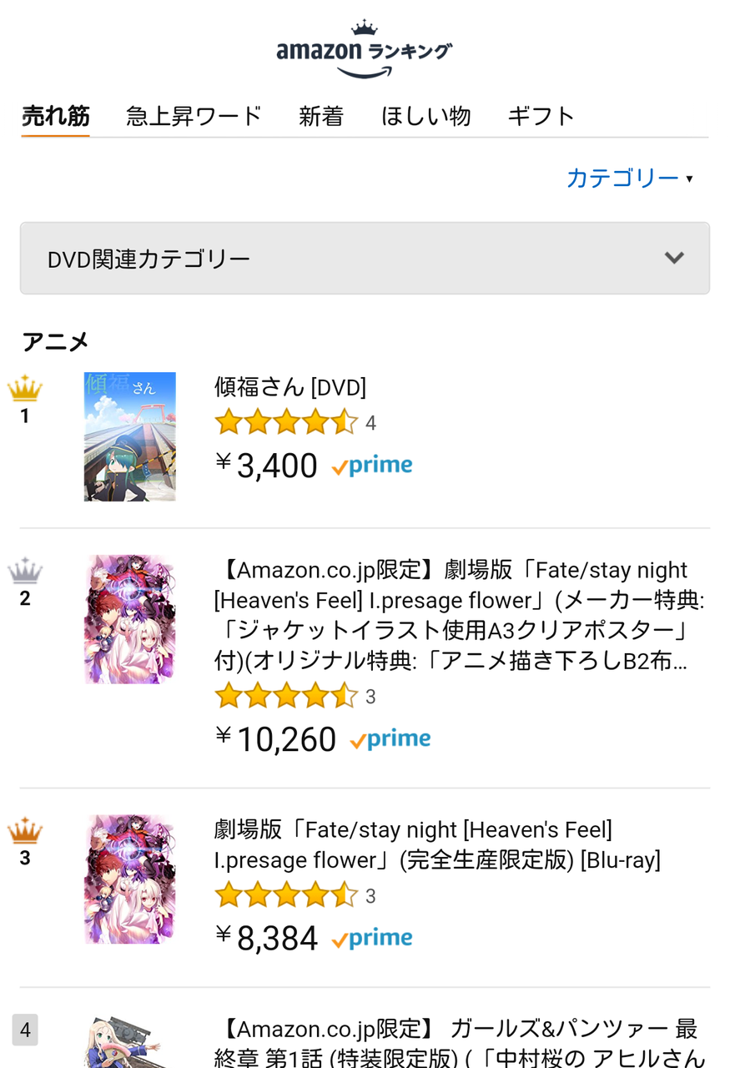Open Fate/stay night 完全生産限定版 Blu-ray link
Screen dimensions: 730x1068
(437, 844)
